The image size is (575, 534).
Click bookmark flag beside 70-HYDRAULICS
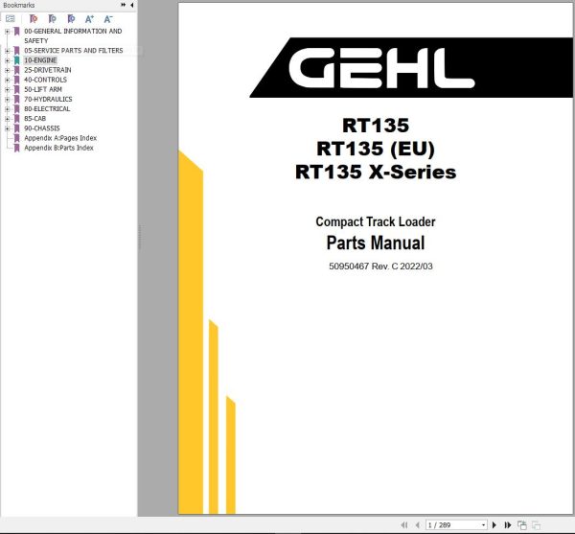(16, 100)
